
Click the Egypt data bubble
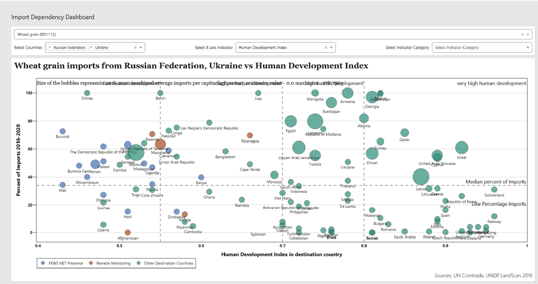pyautogui.click(x=291, y=122)
